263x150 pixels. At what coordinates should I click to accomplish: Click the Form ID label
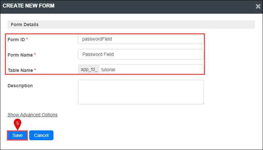tap(16, 40)
